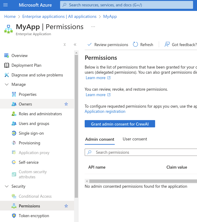Screen dimensions: 197x222
Task: Switch to the User consent tab
Action: (135, 139)
